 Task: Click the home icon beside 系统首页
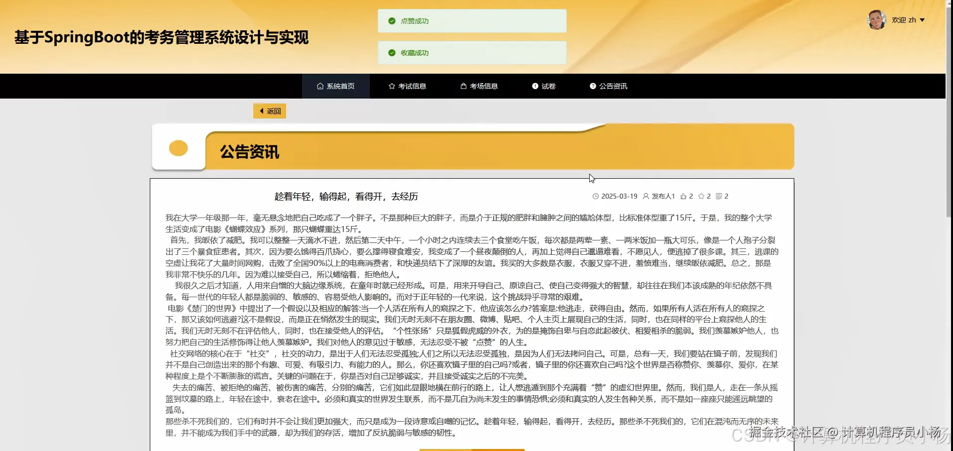pos(319,86)
